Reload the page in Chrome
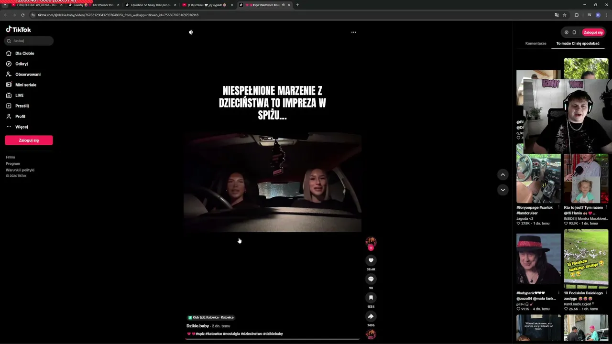Image resolution: width=612 pixels, height=344 pixels. coord(22,15)
